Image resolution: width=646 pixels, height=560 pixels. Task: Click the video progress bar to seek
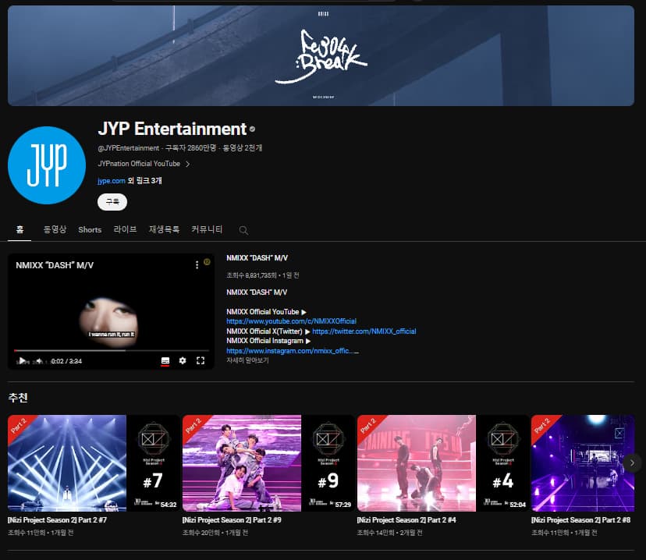[x=109, y=350]
